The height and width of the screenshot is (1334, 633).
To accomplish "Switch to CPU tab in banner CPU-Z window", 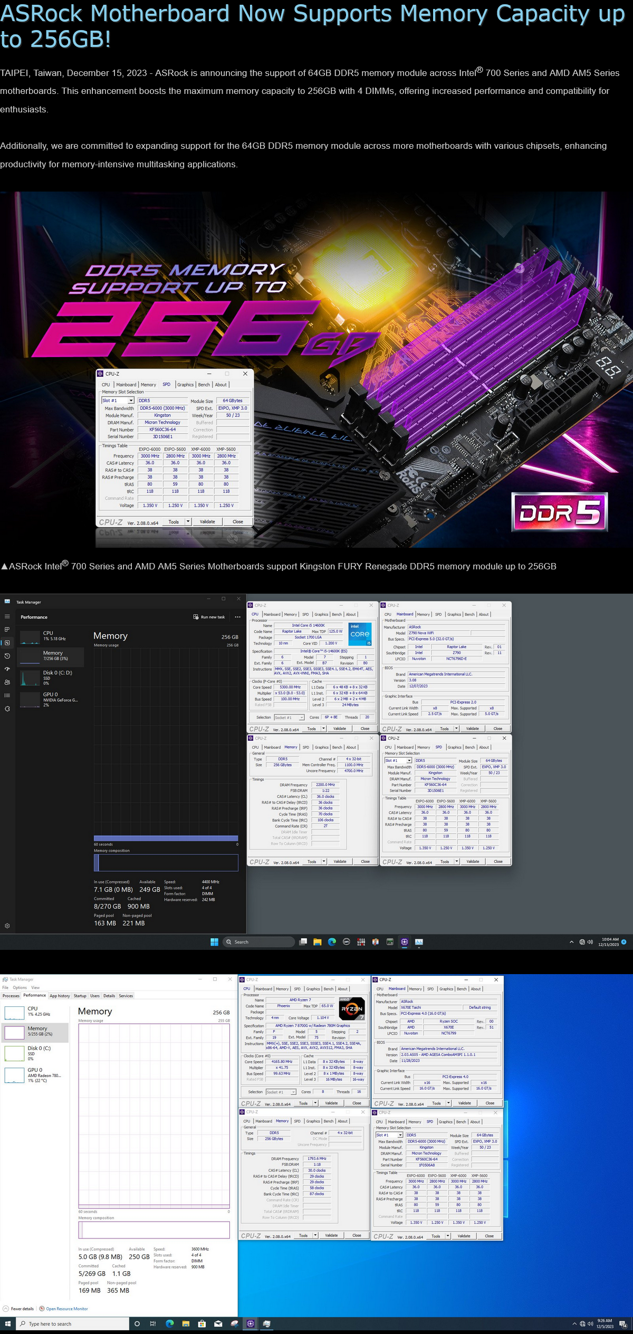I will pos(106,385).
